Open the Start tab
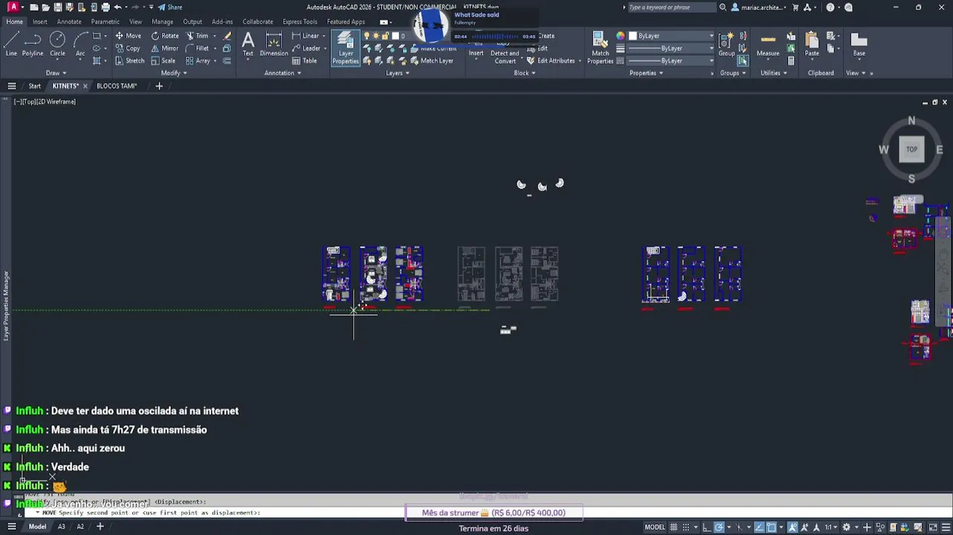The width and height of the screenshot is (953, 535). (x=34, y=86)
